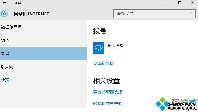This screenshot has height=112, width=198.
Task: Select the 宽带连接 connection label
Action: [115, 46]
